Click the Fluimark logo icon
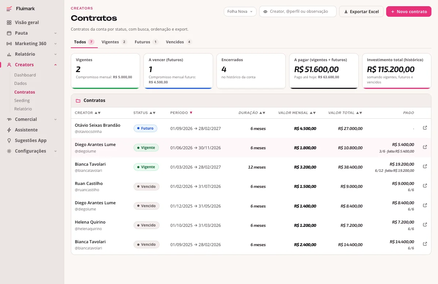 tap(9, 9)
